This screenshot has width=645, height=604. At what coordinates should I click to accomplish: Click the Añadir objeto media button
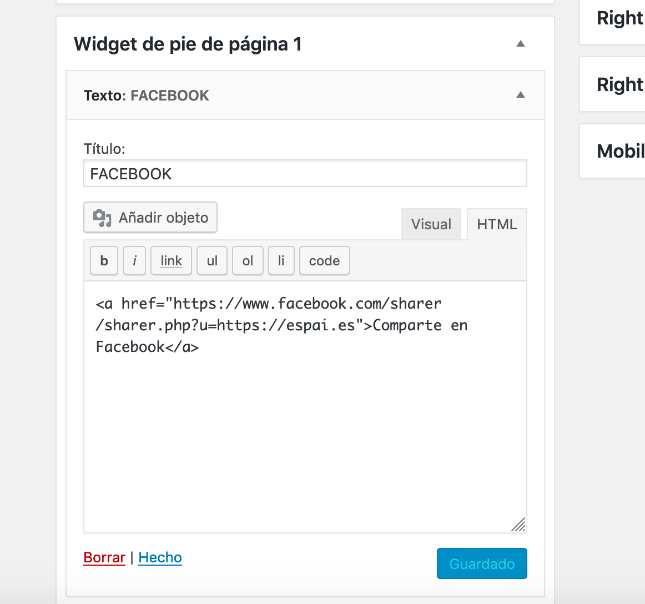(x=150, y=217)
